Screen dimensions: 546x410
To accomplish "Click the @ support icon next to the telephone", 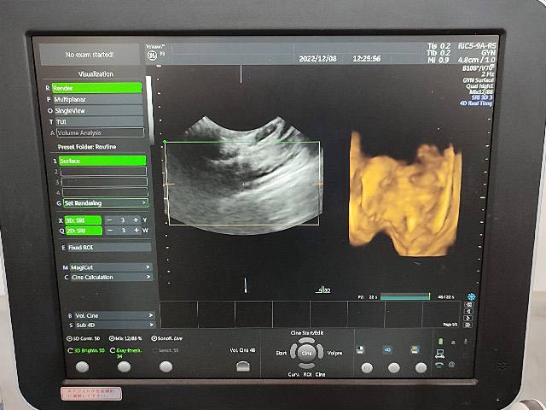I will point(451,365).
